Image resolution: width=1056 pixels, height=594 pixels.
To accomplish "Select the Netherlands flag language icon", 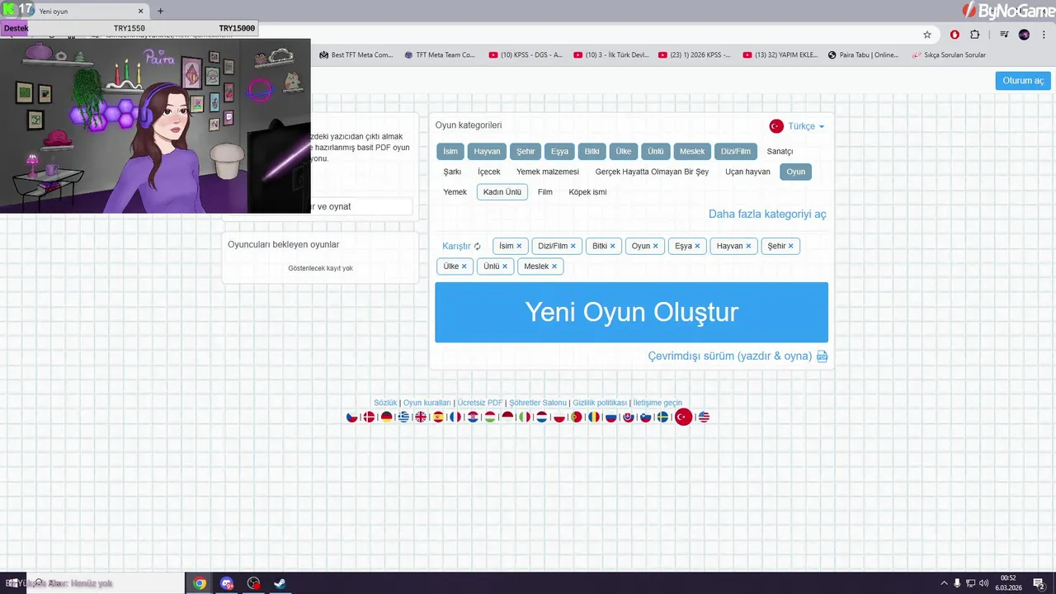I will (541, 417).
